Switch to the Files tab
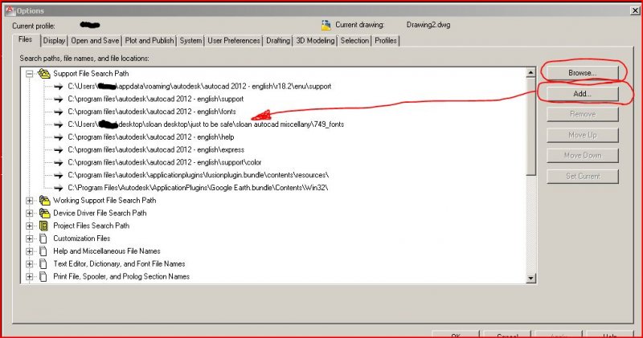Viewport: 643px width, 338px height. (x=26, y=39)
